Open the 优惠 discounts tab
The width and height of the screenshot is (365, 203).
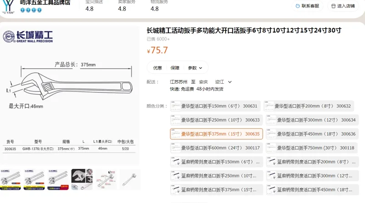tap(157, 68)
